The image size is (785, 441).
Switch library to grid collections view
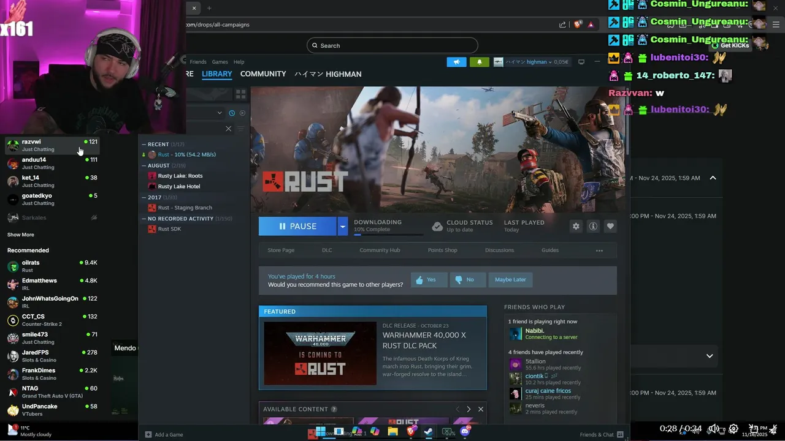pos(240,94)
